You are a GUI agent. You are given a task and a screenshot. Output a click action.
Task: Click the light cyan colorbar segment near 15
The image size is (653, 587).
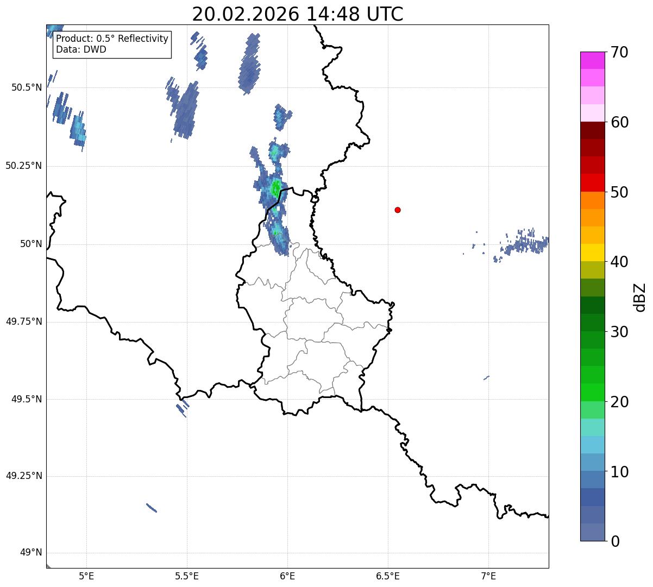tap(592, 427)
